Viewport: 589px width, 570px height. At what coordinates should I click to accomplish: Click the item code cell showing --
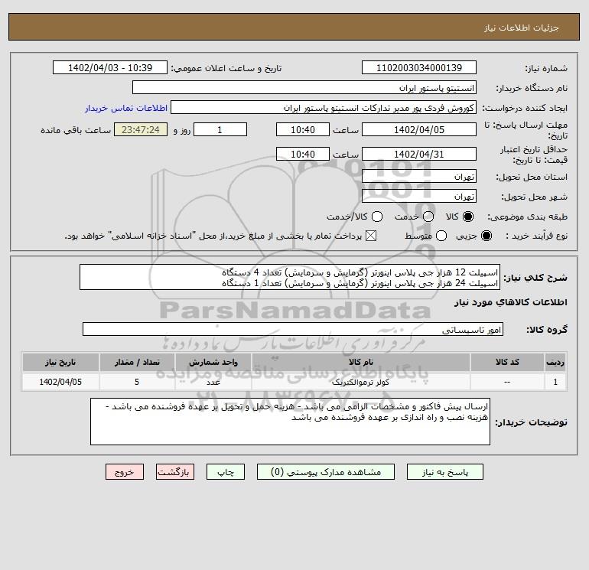click(x=507, y=382)
